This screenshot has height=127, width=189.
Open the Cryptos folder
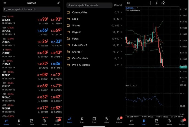94,32
